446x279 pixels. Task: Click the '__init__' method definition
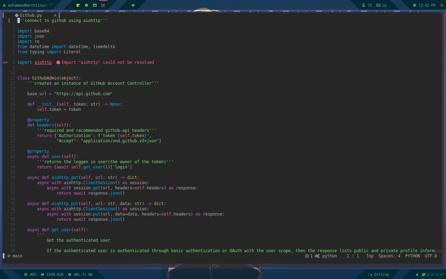pyautogui.click(x=47, y=104)
